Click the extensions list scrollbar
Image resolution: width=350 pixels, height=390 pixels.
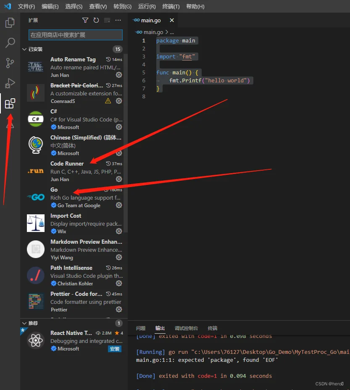(126, 143)
